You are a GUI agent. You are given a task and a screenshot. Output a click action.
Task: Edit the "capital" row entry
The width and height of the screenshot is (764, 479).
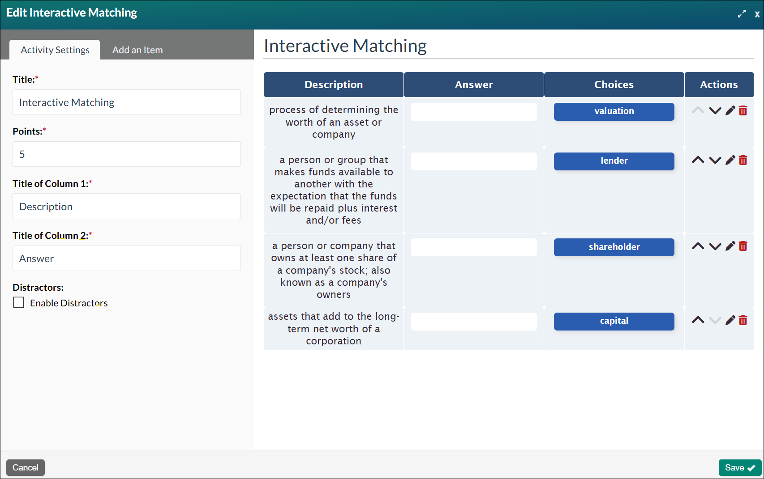pyautogui.click(x=730, y=320)
